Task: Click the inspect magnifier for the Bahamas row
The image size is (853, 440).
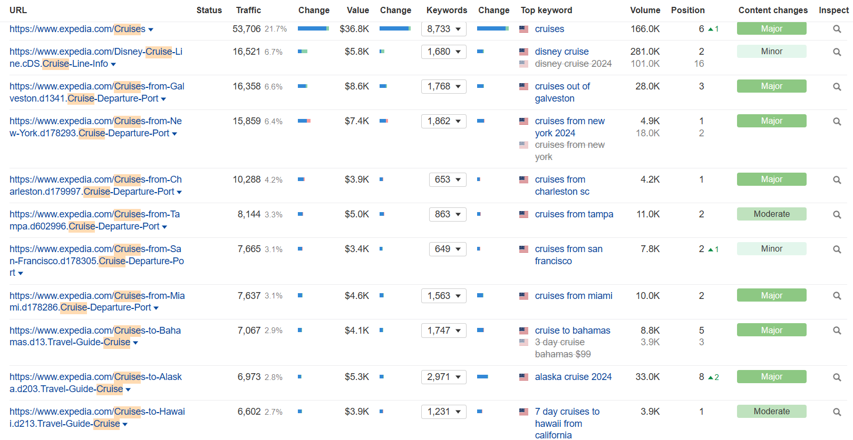Action: click(x=837, y=331)
